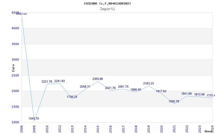Click the 2016 x-axis year label
The height and width of the screenshot is (134, 215).
(x=111, y=129)
